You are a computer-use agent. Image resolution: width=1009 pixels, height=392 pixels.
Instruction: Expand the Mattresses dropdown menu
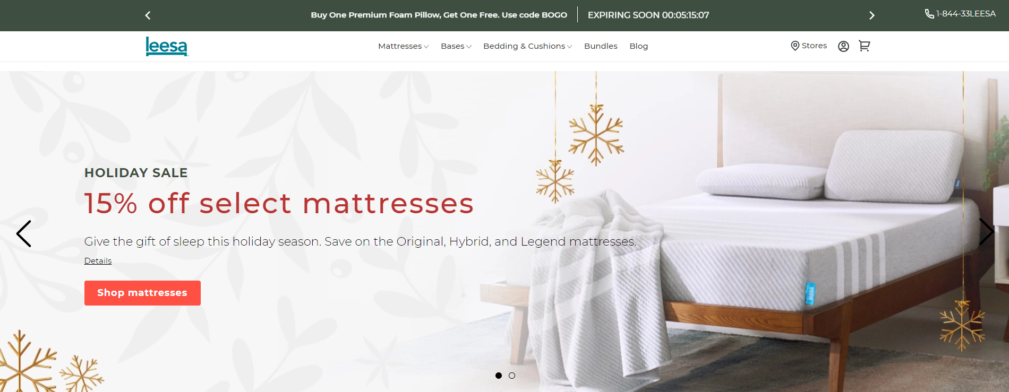click(404, 46)
